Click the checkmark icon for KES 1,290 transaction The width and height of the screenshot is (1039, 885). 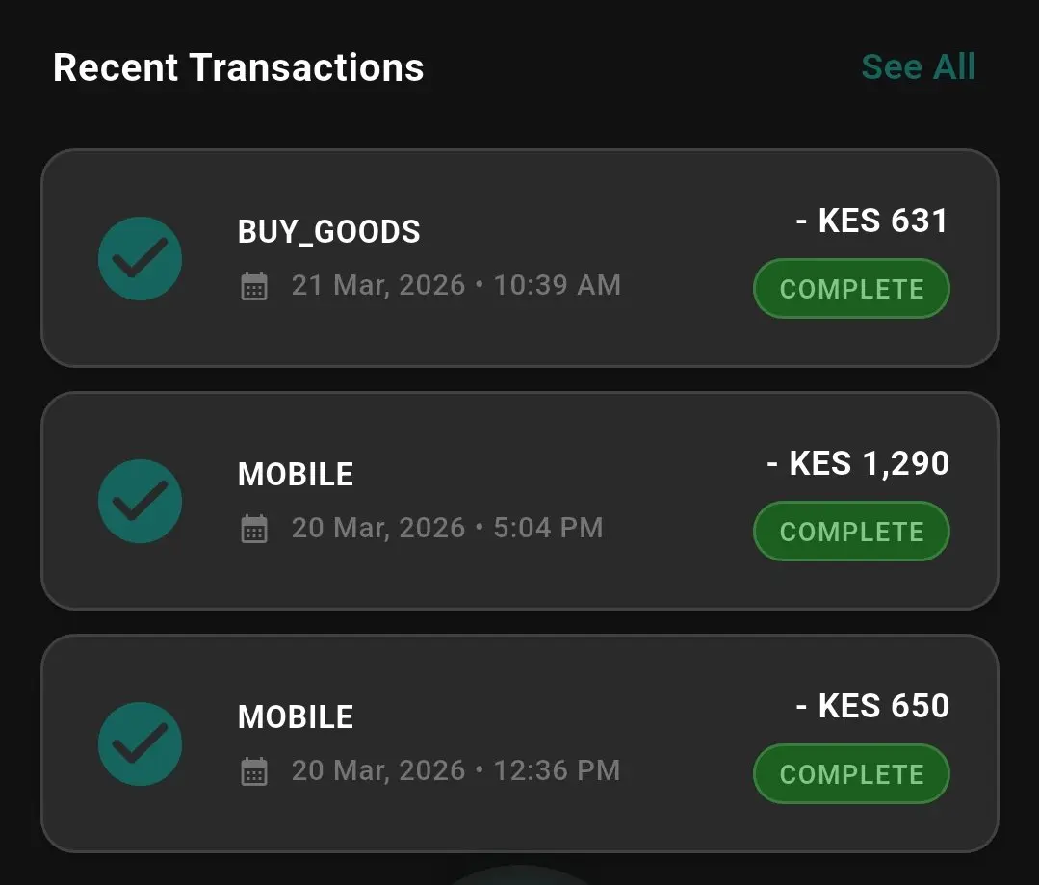[x=140, y=501]
